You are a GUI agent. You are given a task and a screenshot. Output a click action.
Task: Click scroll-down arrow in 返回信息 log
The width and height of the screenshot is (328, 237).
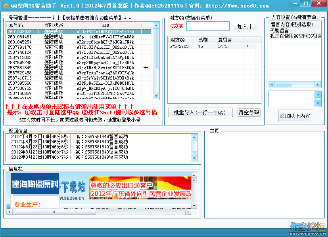pyautogui.click(x=194, y=158)
